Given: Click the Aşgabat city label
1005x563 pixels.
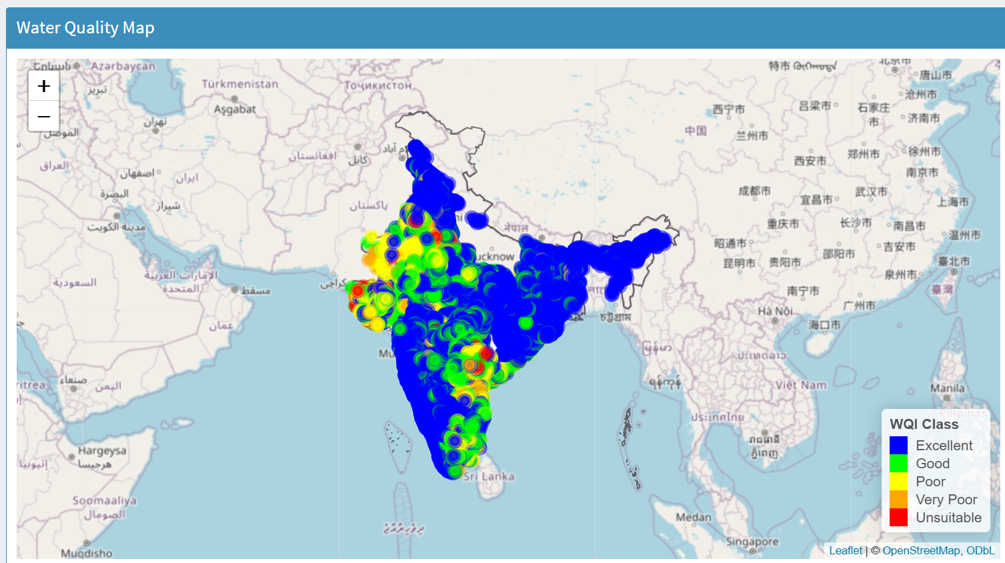Looking at the screenshot, I should point(235,109).
